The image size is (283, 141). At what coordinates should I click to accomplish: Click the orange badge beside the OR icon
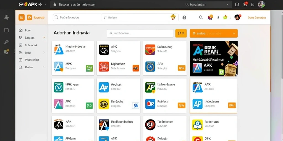181,105
